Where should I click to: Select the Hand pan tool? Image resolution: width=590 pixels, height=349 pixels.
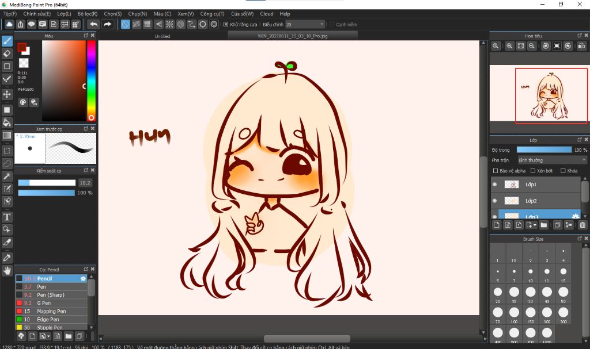point(7,270)
